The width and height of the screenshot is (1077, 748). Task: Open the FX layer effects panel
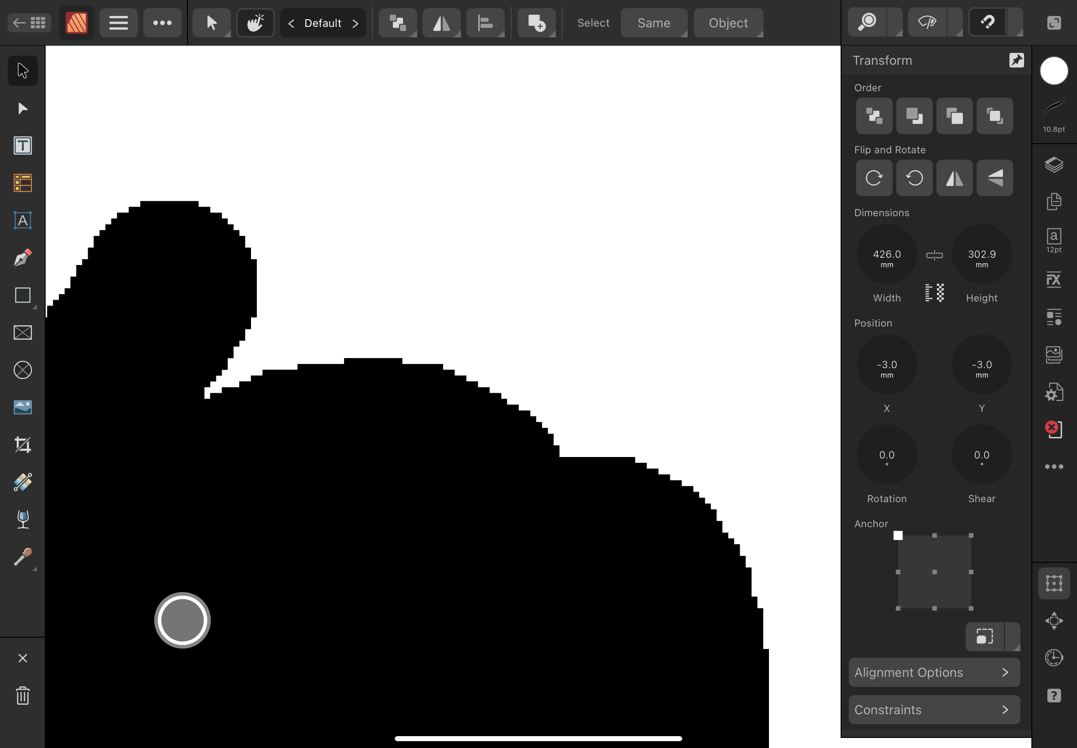(x=1054, y=280)
